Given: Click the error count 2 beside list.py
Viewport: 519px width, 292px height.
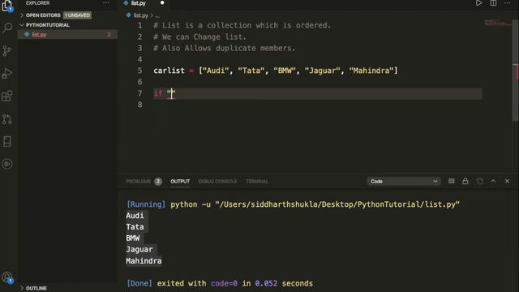Looking at the screenshot, I should pos(109,34).
